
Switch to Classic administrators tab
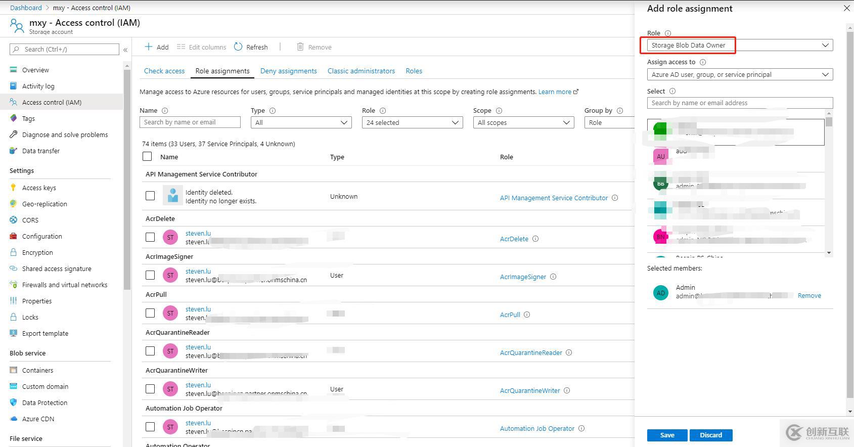pos(361,71)
